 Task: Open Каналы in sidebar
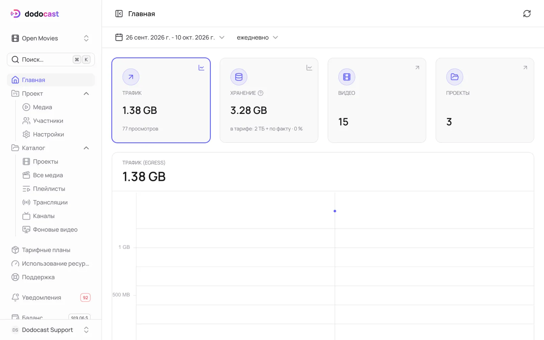click(x=56, y=216)
